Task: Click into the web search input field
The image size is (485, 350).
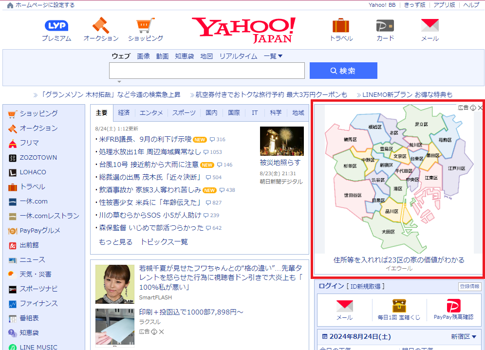Action: (x=206, y=71)
